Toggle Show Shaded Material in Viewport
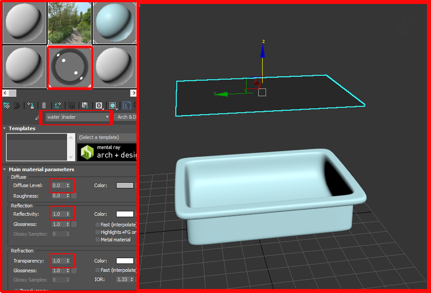The width and height of the screenshot is (431, 293). tap(112, 105)
